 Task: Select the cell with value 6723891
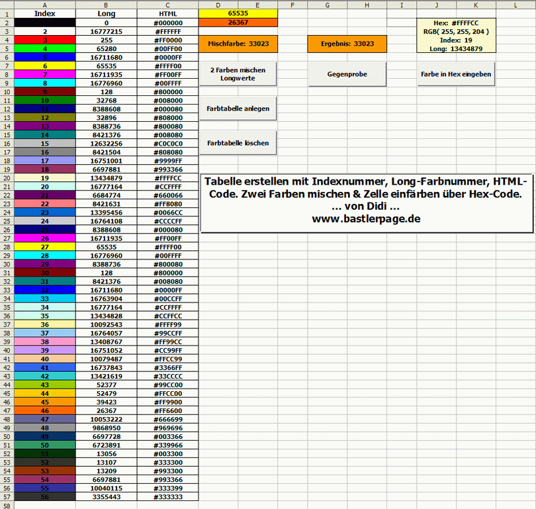click(107, 445)
